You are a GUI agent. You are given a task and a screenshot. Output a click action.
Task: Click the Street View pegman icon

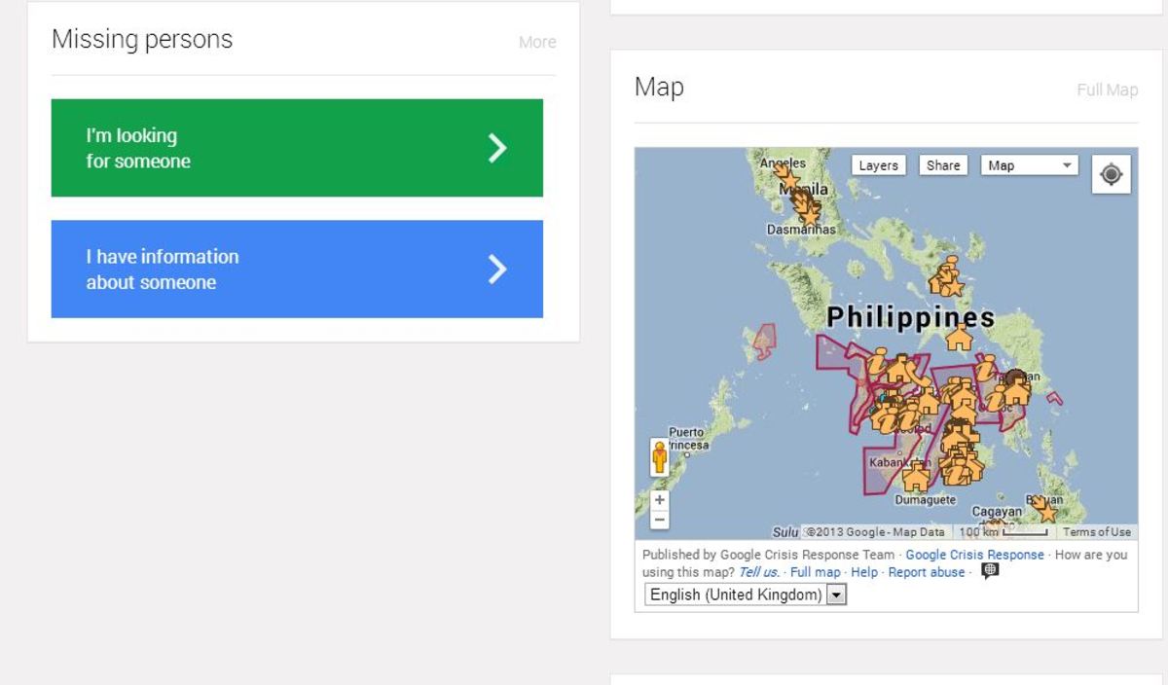click(660, 456)
